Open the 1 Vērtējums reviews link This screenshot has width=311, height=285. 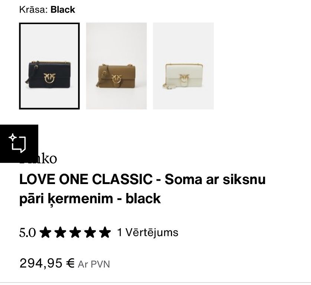pos(148,232)
